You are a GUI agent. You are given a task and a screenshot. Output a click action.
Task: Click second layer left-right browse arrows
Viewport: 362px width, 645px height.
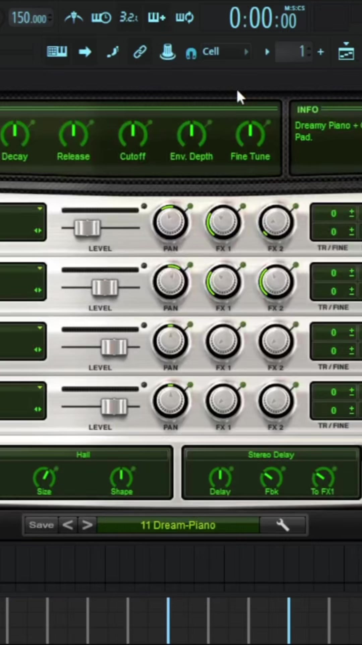pos(38,290)
